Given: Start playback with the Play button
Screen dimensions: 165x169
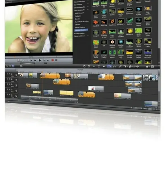Looking at the screenshot, I should point(40,60).
